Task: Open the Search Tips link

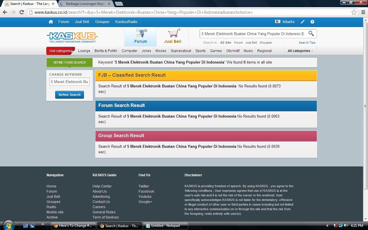Action: [x=307, y=43]
